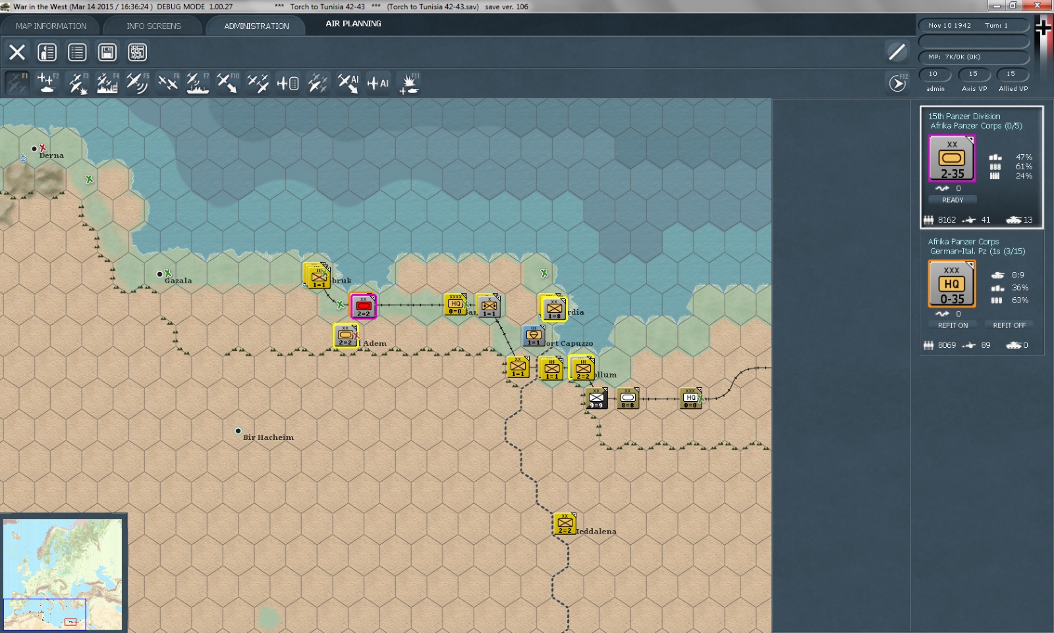Select the pink-highlighted red unit near Tobruk

point(364,306)
